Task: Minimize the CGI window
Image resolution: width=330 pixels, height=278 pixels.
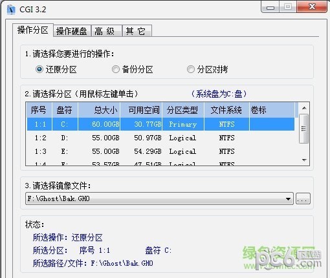Action: tap(270, 7)
